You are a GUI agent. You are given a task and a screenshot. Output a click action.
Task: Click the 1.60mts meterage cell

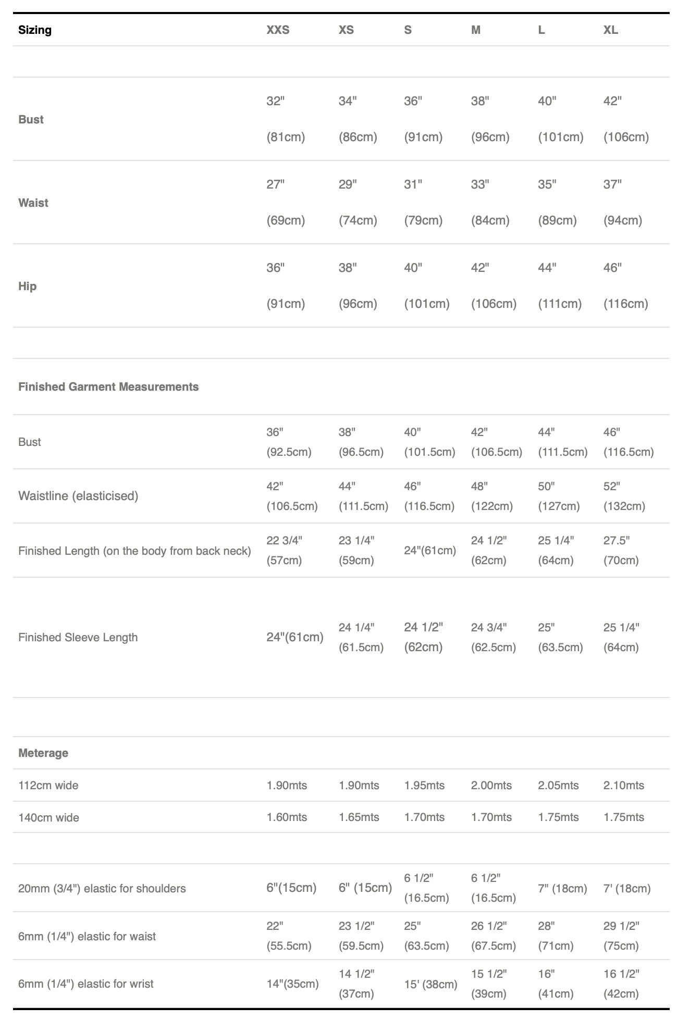click(x=287, y=817)
